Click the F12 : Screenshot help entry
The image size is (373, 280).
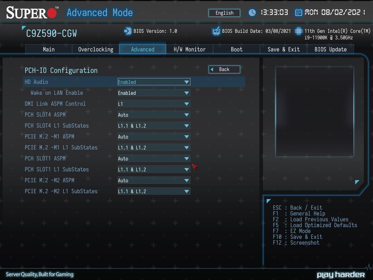tap(296, 243)
